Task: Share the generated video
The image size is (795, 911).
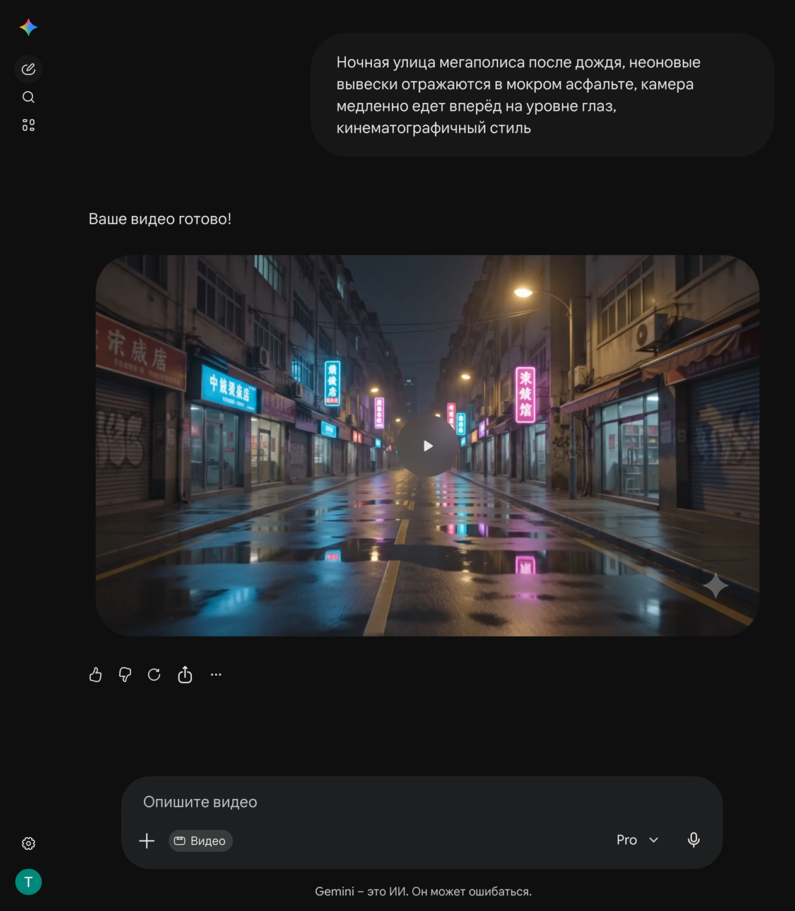Action: 185,674
